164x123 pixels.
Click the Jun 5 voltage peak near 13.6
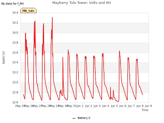coord(119,51)
